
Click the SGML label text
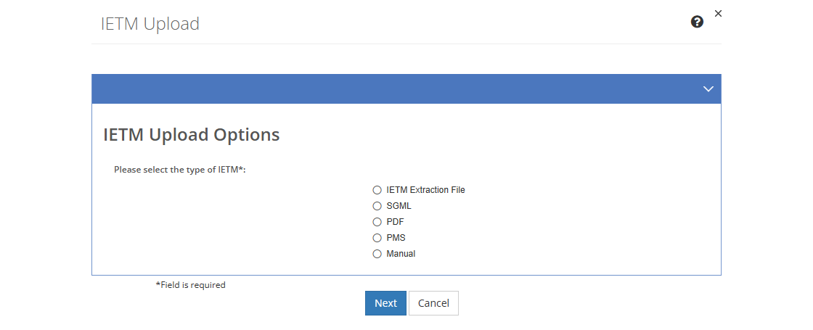pyautogui.click(x=399, y=206)
